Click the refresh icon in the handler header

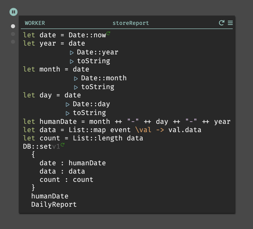point(222,23)
